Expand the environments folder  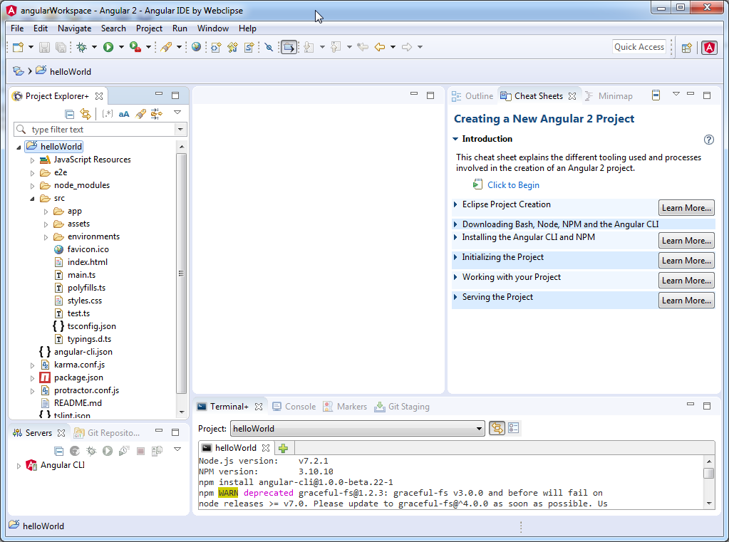[46, 237]
